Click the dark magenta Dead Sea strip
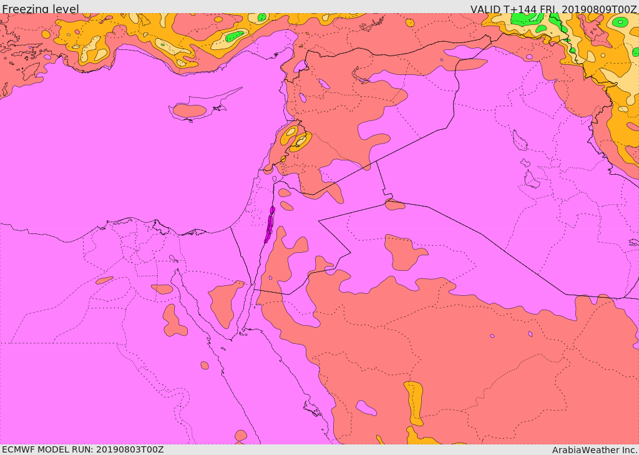639x455 pixels. coord(270,225)
